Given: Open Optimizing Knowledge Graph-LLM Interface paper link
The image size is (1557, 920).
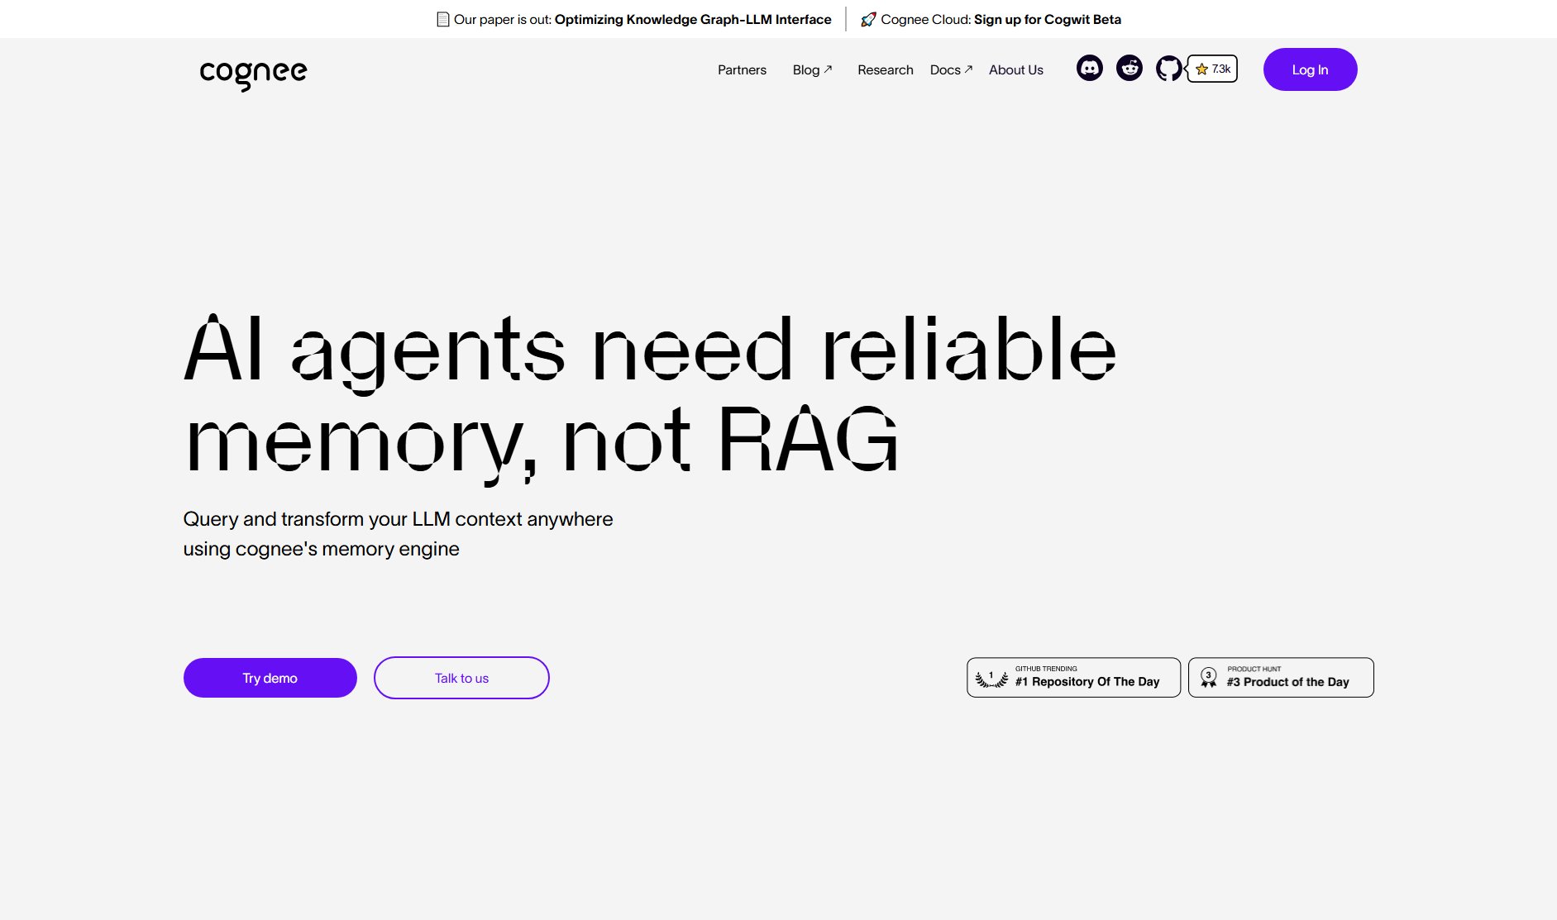Looking at the screenshot, I should (x=693, y=19).
